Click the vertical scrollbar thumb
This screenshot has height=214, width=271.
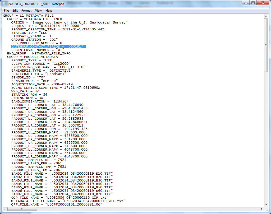coord(266,45)
